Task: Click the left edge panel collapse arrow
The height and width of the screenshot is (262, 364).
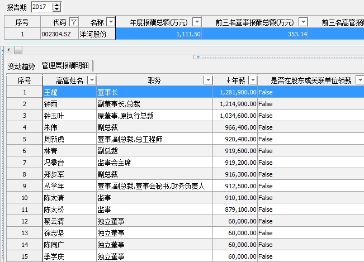Action: [2, 50]
